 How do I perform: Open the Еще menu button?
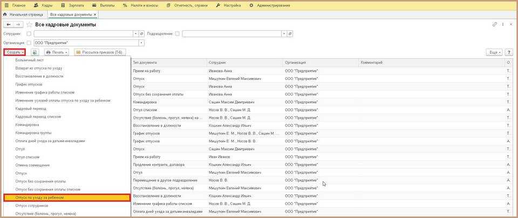494,52
